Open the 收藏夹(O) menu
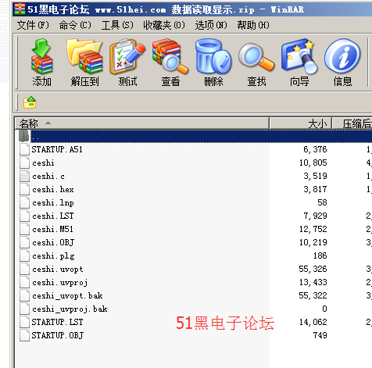Image resolution: width=372 pixels, height=368 pixels. 164,25
